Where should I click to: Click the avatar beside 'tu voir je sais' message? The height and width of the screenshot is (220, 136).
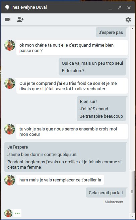10,129
